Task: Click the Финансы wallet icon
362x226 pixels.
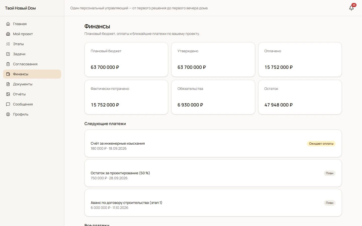Action: (x=8, y=74)
